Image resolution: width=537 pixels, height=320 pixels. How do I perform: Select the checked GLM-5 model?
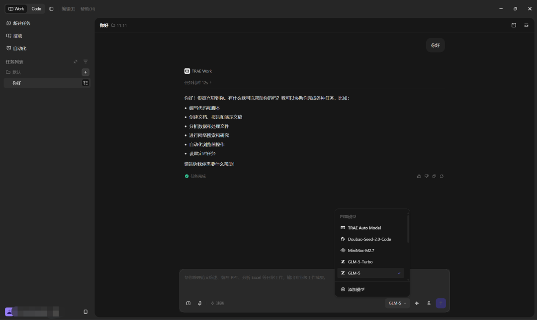pyautogui.click(x=371, y=273)
